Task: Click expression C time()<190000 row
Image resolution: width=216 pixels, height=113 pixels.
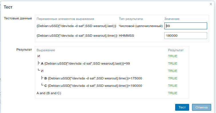Action: [93, 86]
